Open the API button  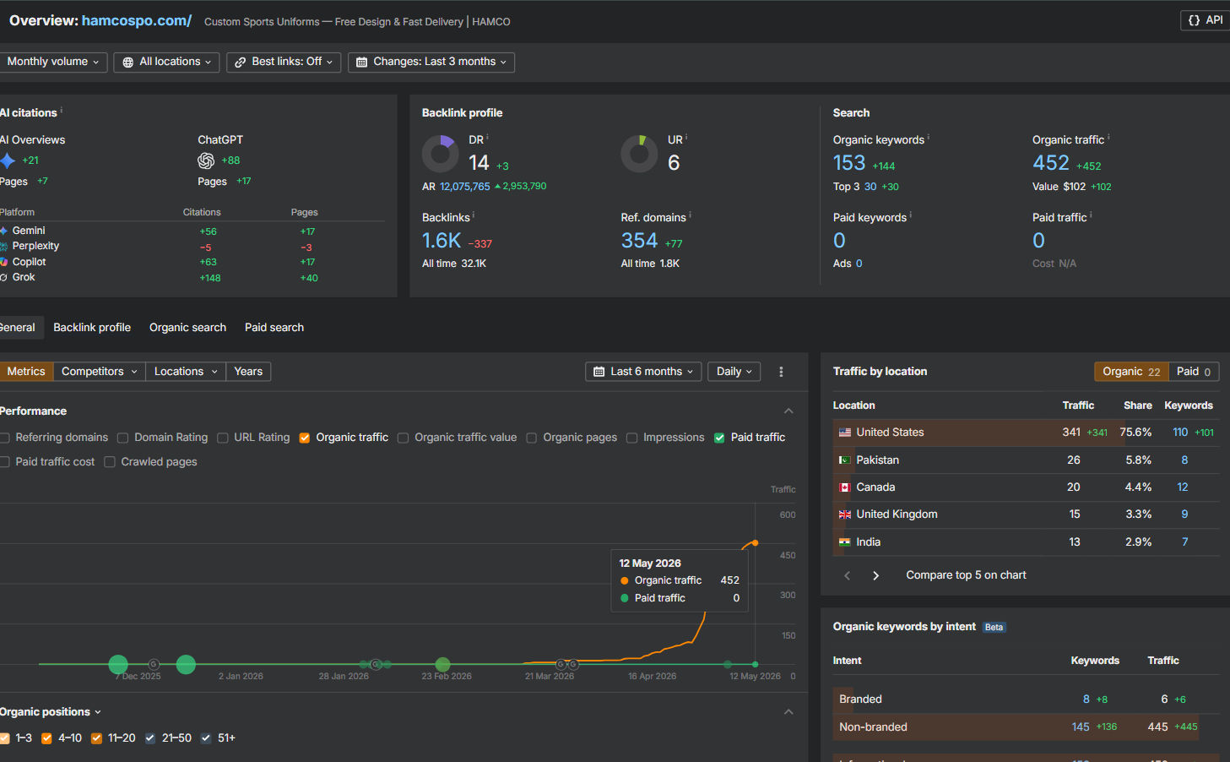click(1206, 20)
